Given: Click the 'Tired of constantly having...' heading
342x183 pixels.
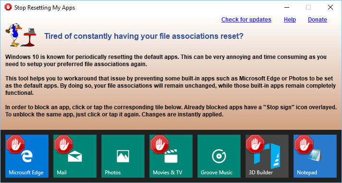Looking at the screenshot, I should tap(144, 36).
